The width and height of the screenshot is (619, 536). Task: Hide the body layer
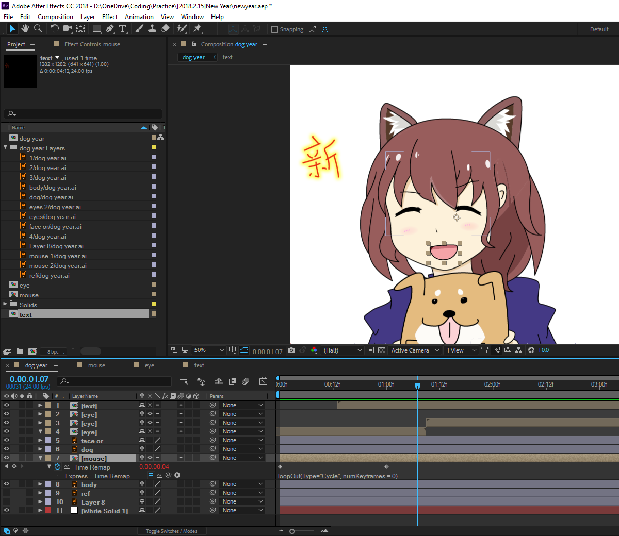[7, 484]
